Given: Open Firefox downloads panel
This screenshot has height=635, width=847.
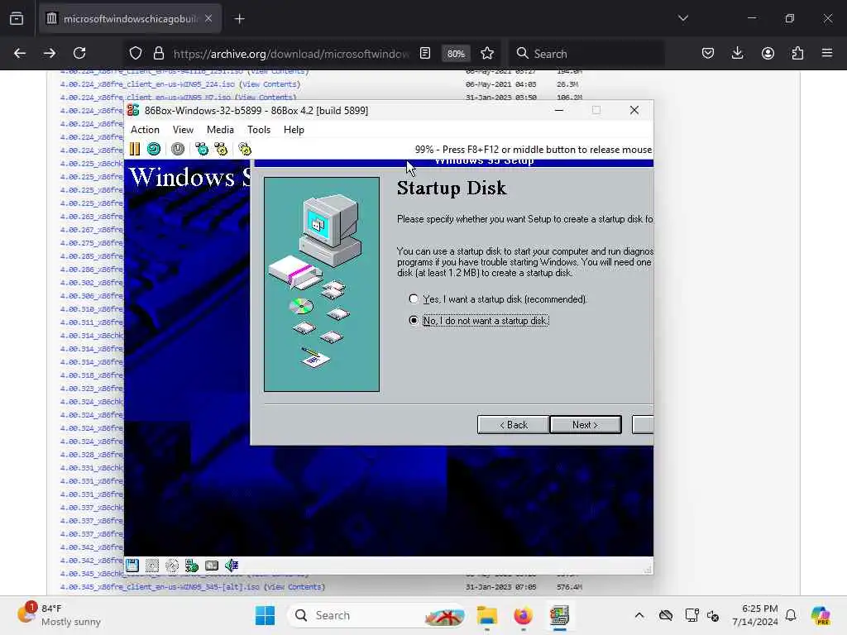Looking at the screenshot, I should [x=737, y=54].
